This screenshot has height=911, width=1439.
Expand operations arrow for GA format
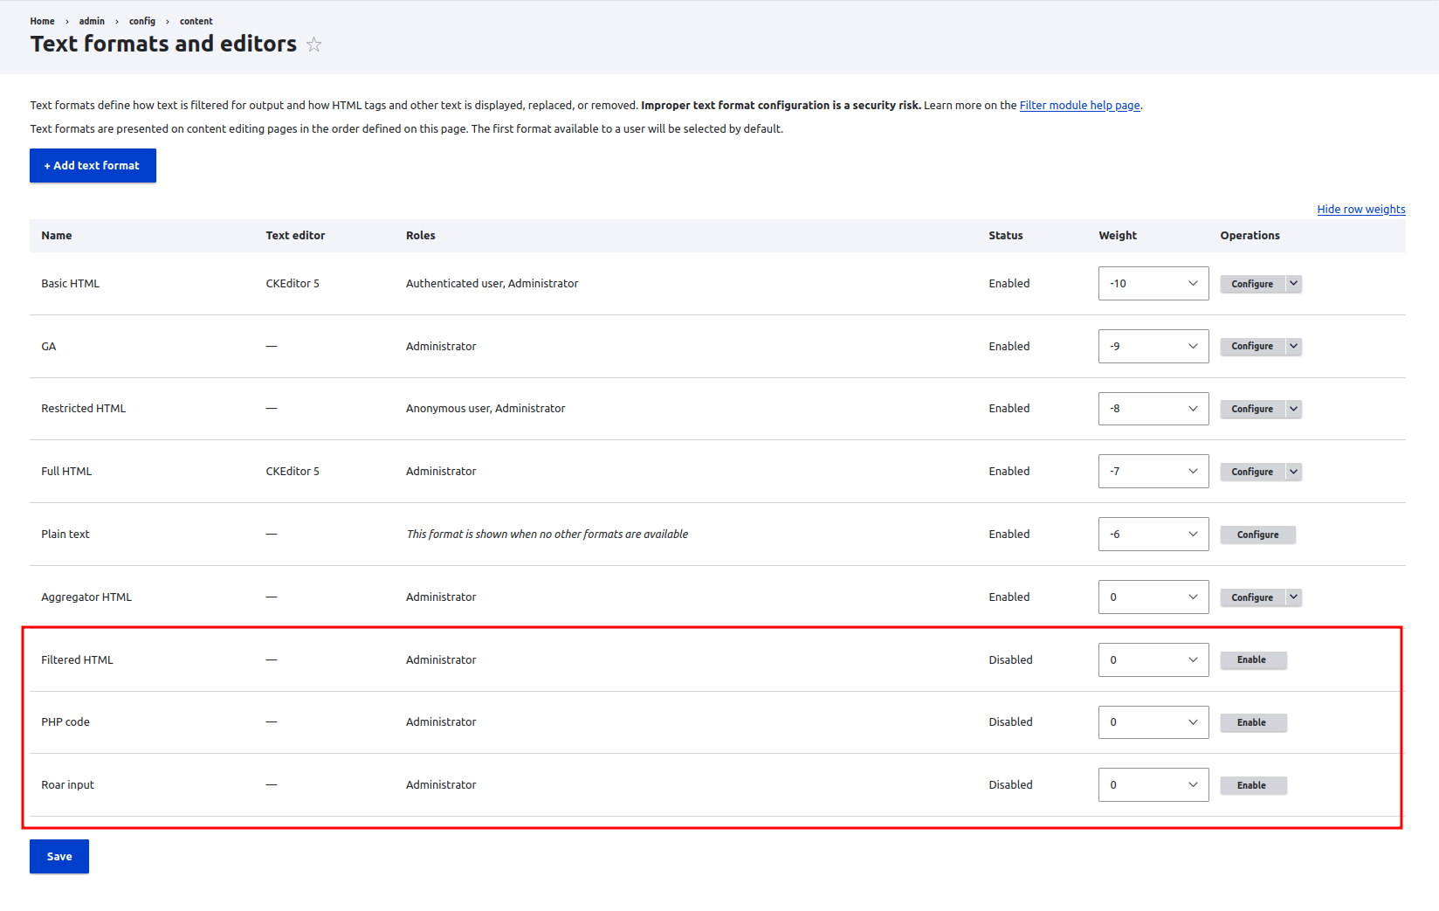click(x=1294, y=347)
